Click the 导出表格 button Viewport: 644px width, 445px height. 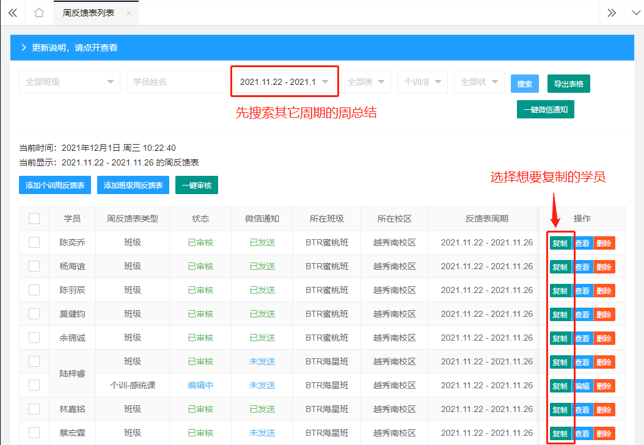[x=568, y=84]
